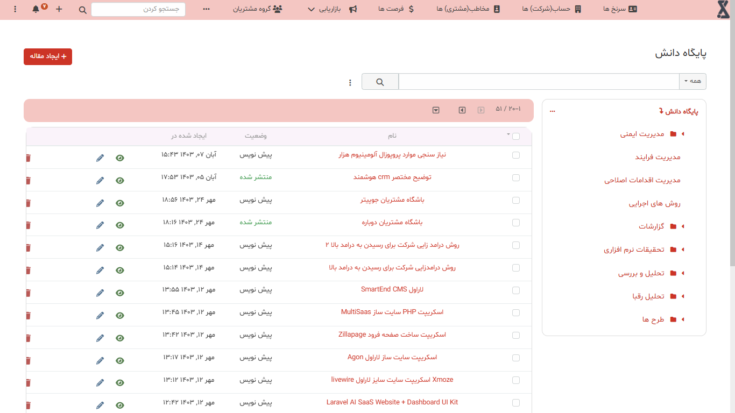The height and width of the screenshot is (413, 735).
Task: Go to گروه مشتریان tab
Action: click(x=257, y=9)
